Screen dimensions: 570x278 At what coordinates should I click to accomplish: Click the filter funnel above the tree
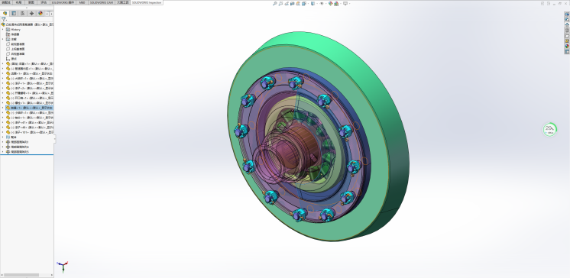(4, 19)
